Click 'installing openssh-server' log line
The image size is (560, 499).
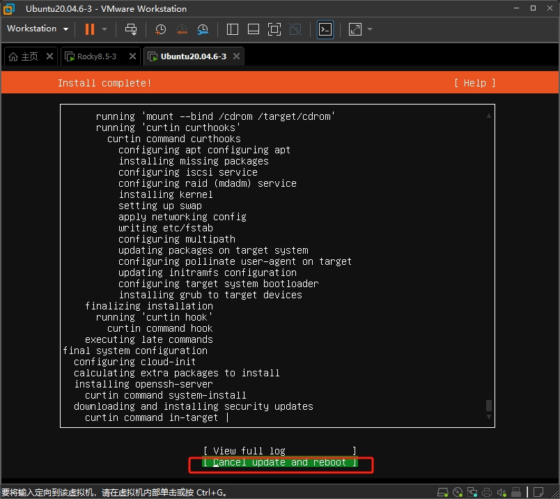point(143,384)
